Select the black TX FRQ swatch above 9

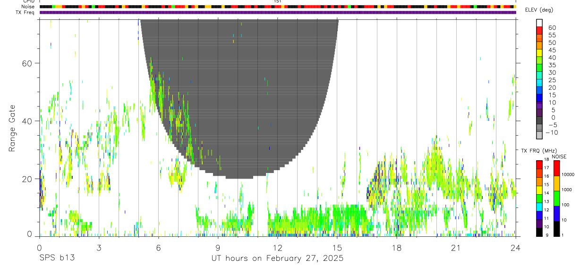[x=539, y=232]
